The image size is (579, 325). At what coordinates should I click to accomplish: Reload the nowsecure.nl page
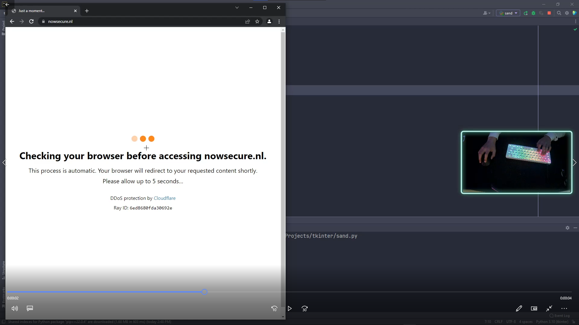point(31,21)
